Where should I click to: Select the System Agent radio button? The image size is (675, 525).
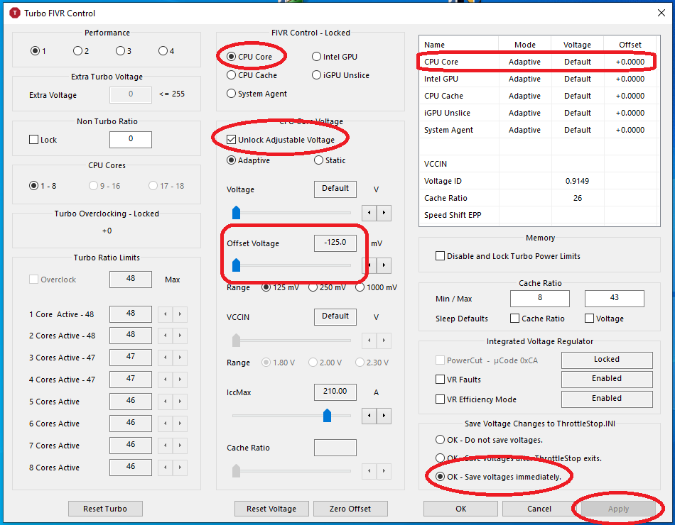[231, 94]
